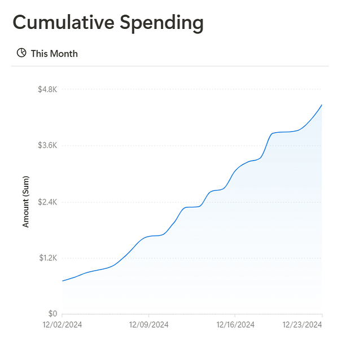Click the $0 axis label
The image size is (337, 339).
52,313
